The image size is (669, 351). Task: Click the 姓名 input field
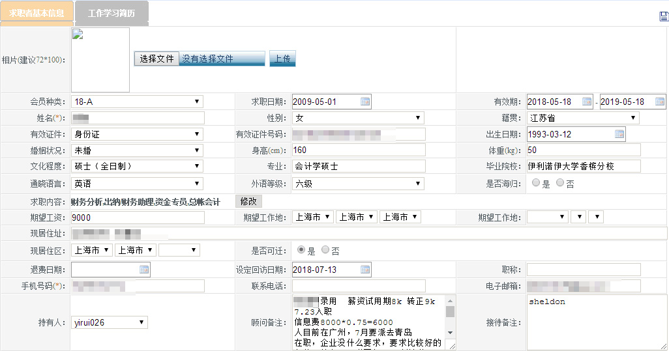(138, 118)
